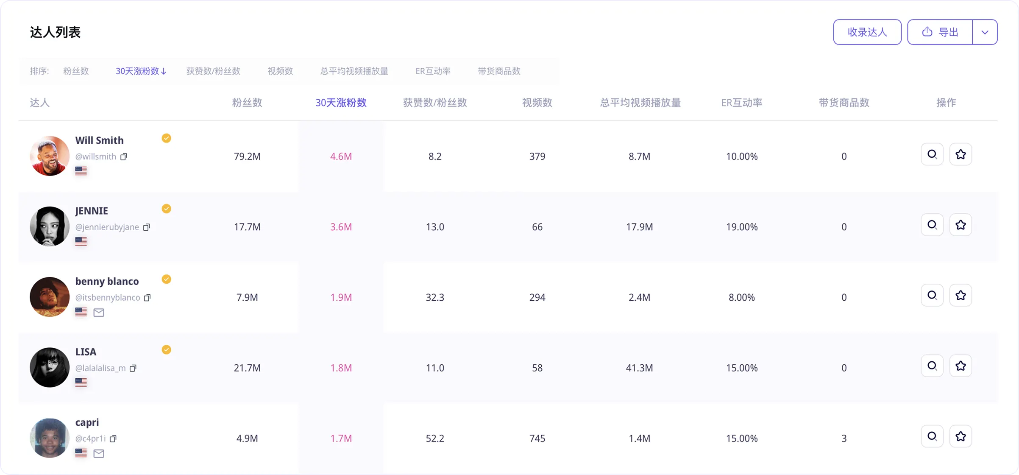Star the JENNIE creator row

pyautogui.click(x=961, y=225)
